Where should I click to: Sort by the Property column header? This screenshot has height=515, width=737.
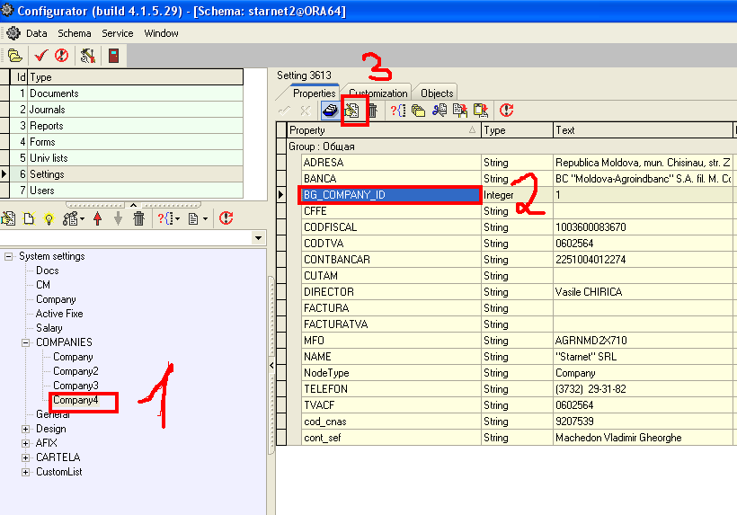point(384,130)
